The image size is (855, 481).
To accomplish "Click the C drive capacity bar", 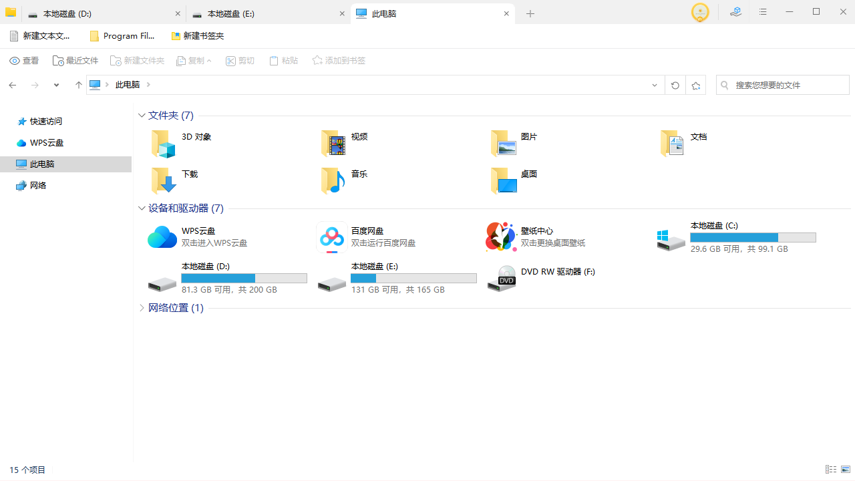I will click(752, 237).
